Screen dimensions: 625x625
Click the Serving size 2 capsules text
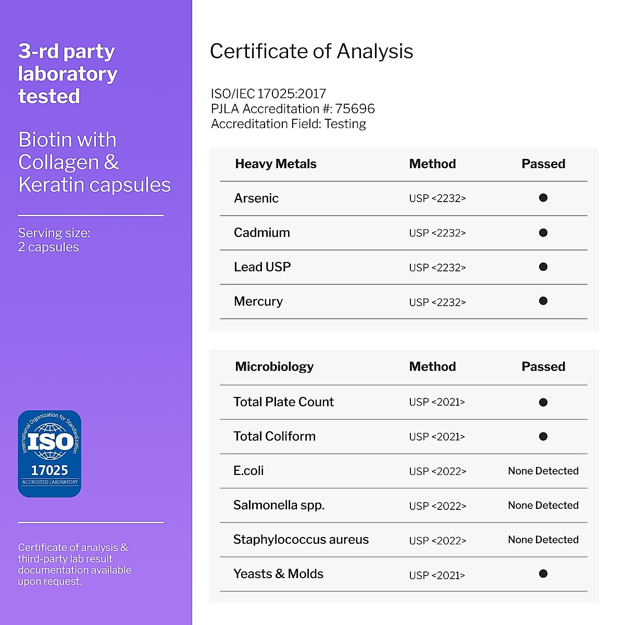(x=54, y=240)
